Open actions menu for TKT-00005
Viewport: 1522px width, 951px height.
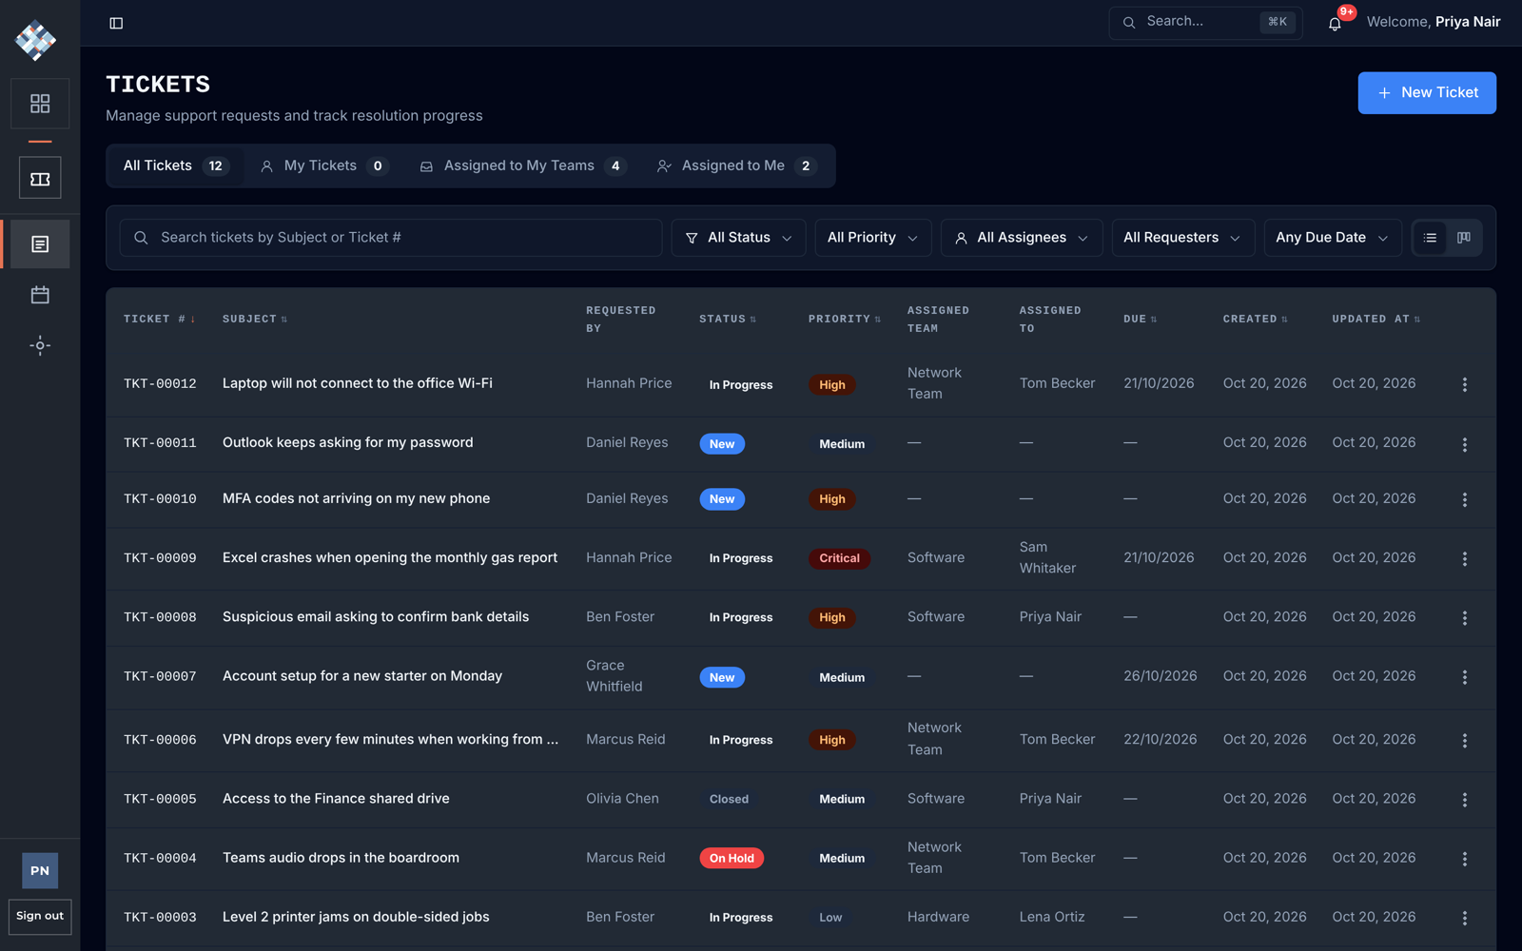(x=1465, y=800)
